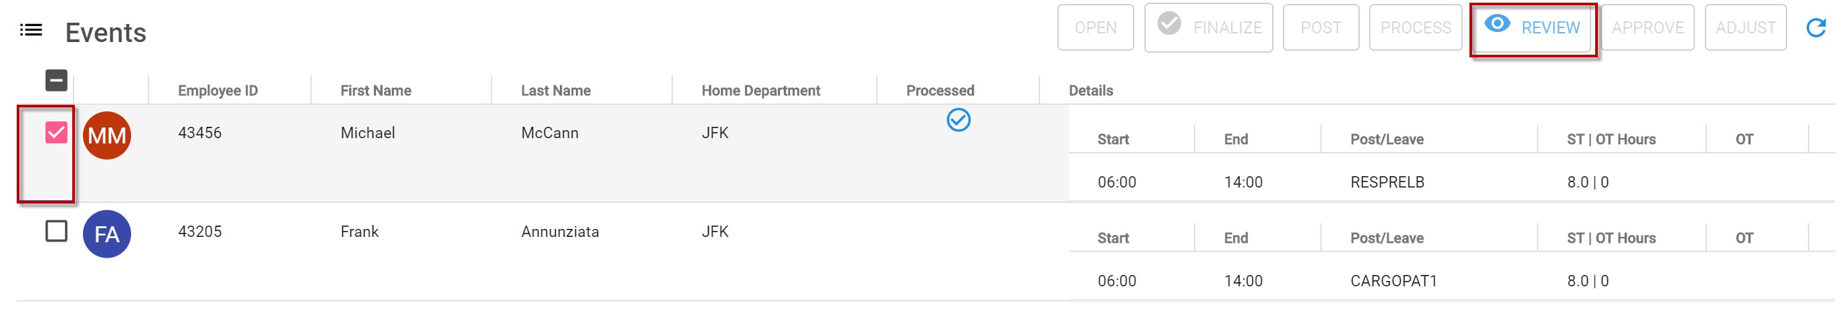Click the eye icon on the Review button

(x=1497, y=23)
